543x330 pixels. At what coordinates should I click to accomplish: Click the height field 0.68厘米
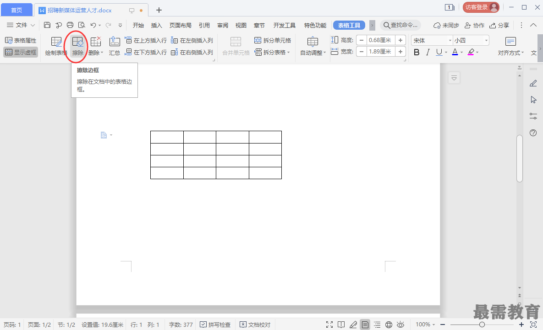pos(381,40)
